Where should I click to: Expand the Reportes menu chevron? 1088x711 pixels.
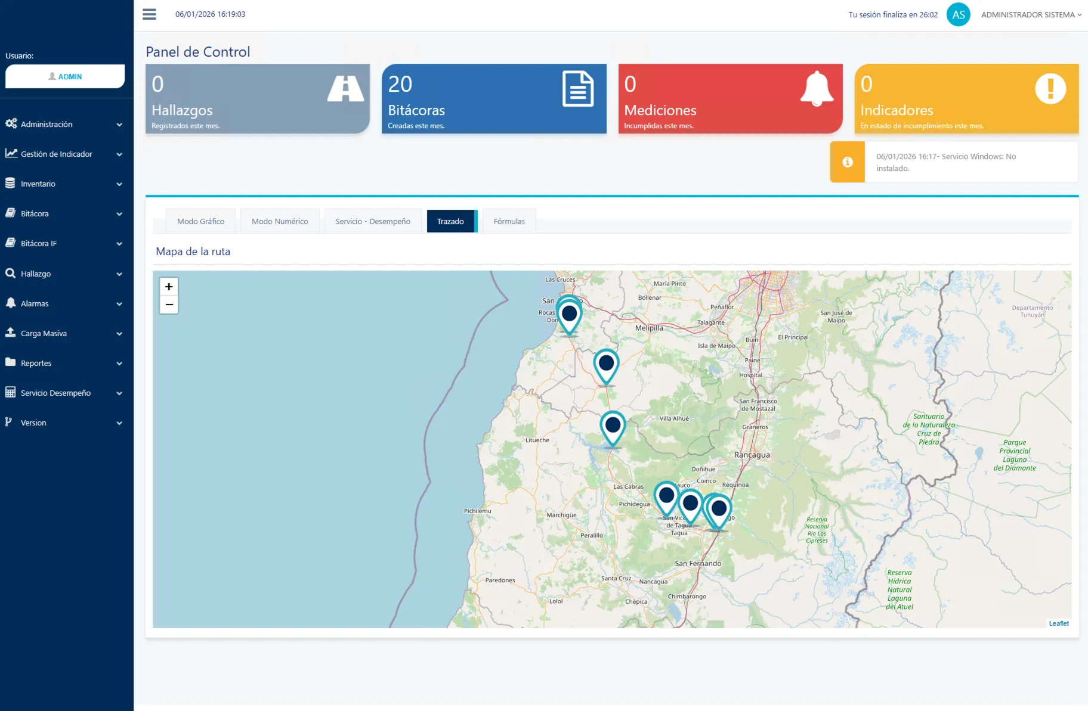(x=119, y=364)
